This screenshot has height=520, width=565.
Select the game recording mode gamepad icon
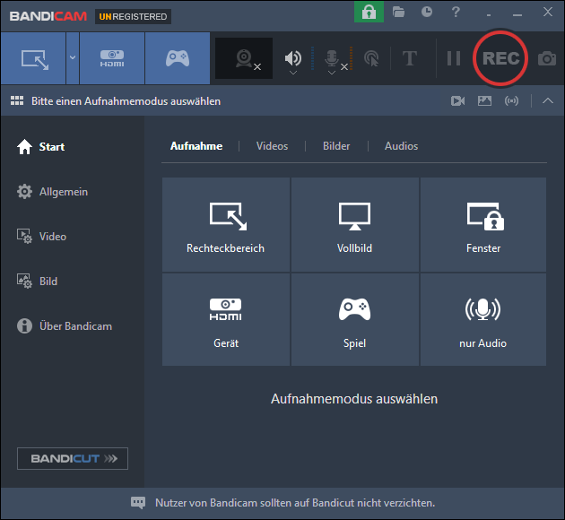[x=177, y=58]
